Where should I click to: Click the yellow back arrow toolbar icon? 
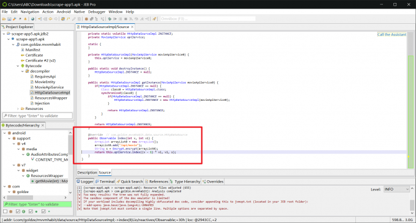click(50, 19)
